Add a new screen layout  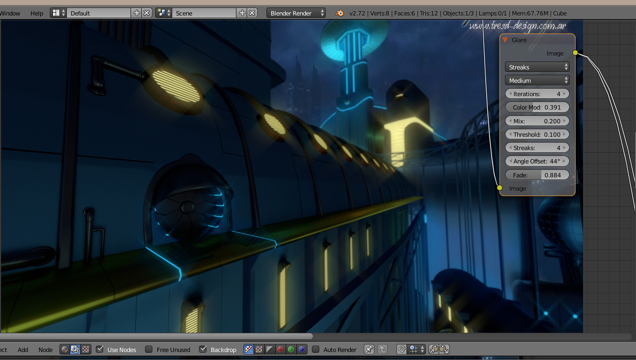pyautogui.click(x=137, y=13)
